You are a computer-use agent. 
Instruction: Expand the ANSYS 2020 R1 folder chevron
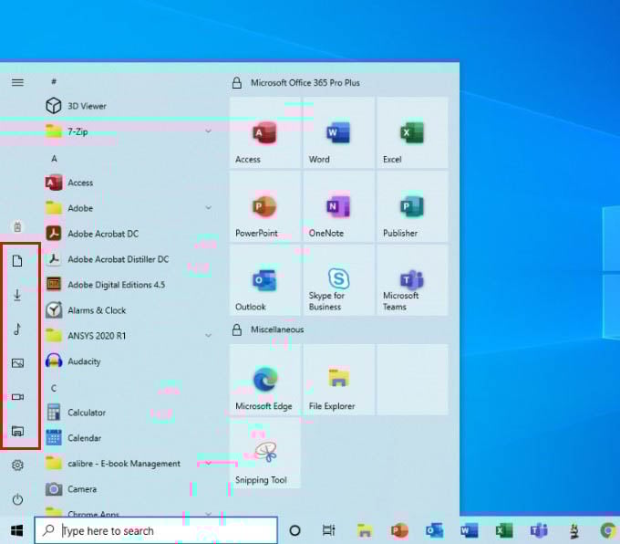tap(209, 336)
